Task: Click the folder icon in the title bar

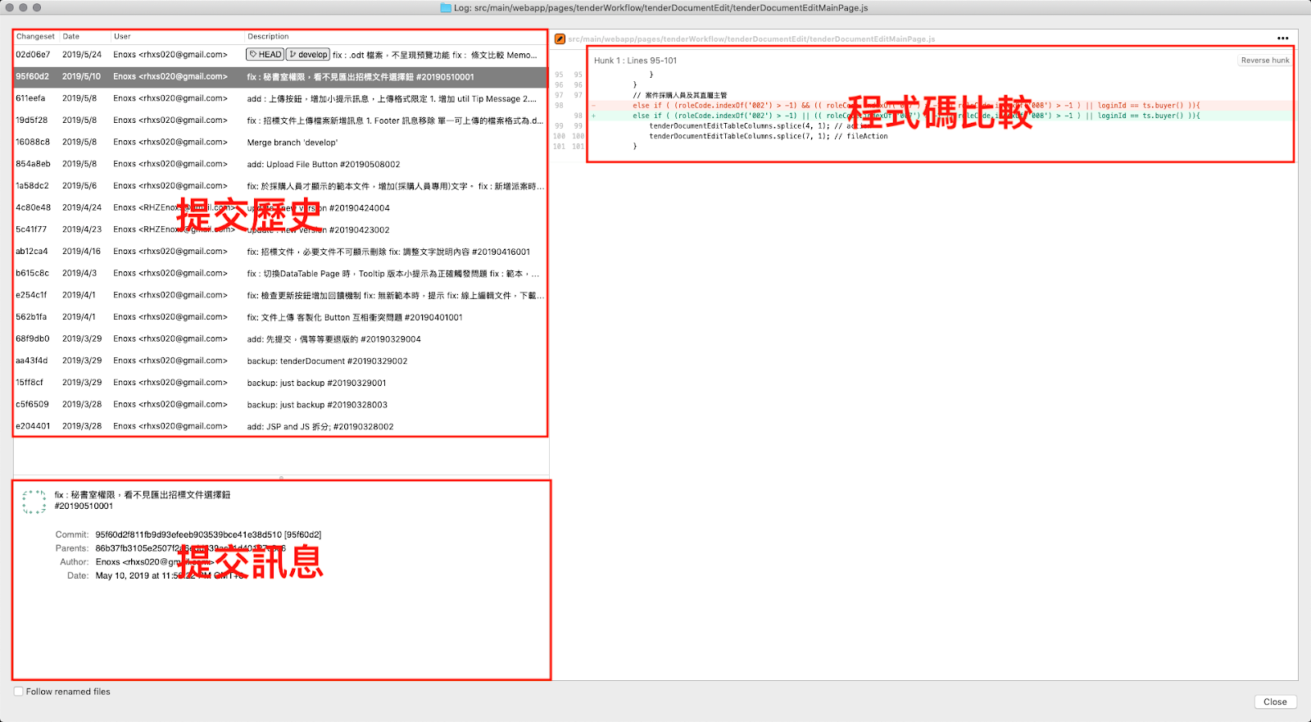Action: pos(446,7)
